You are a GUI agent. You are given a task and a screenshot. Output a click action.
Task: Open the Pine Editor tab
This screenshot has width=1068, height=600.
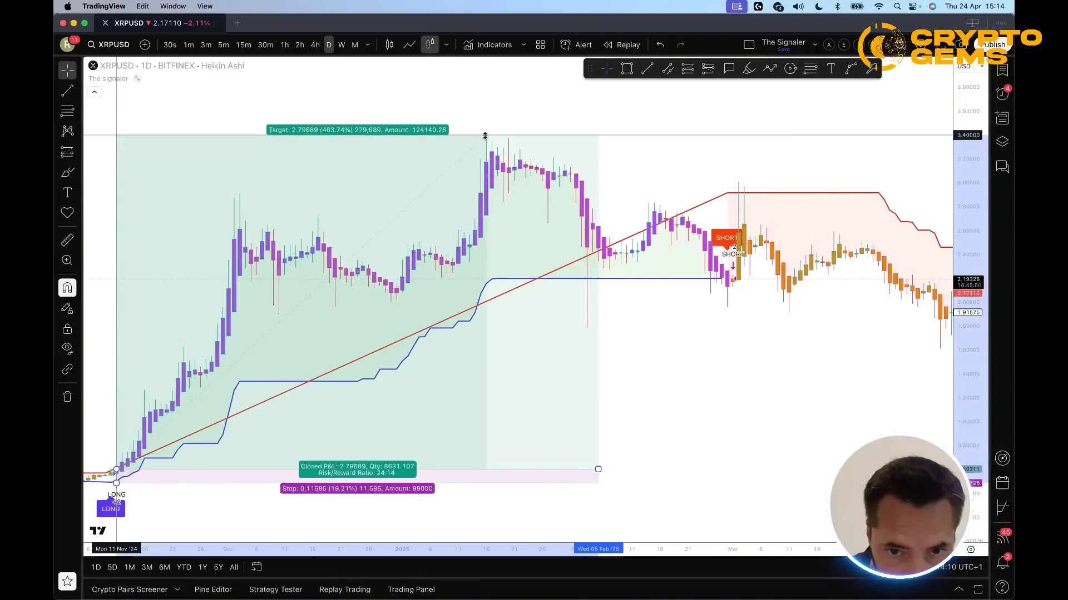(213, 589)
